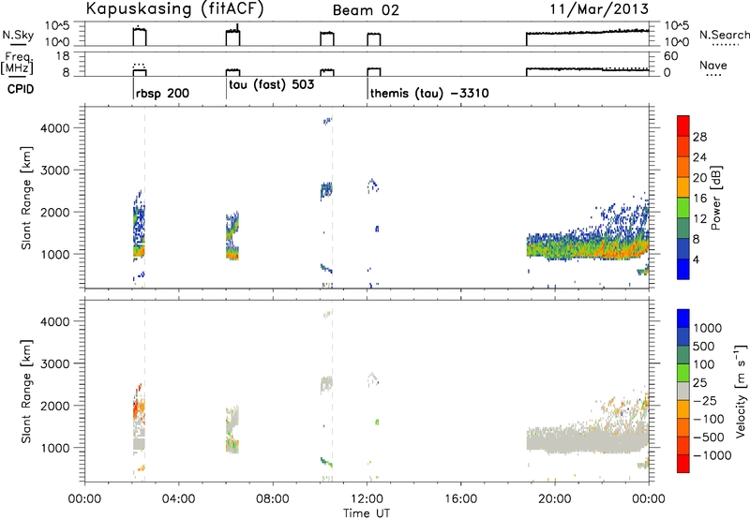Select the 16–20 dB yellow-orange power swatch
The width and height of the screenshot is (750, 519).
tap(683, 187)
